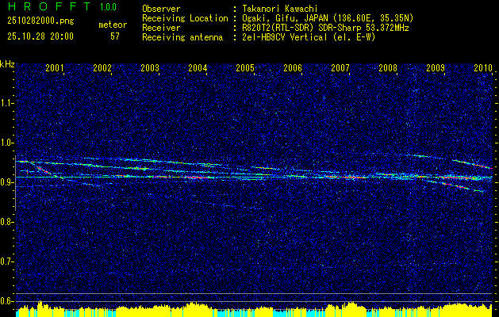Click the 0.8 kHz frequency label

point(6,222)
